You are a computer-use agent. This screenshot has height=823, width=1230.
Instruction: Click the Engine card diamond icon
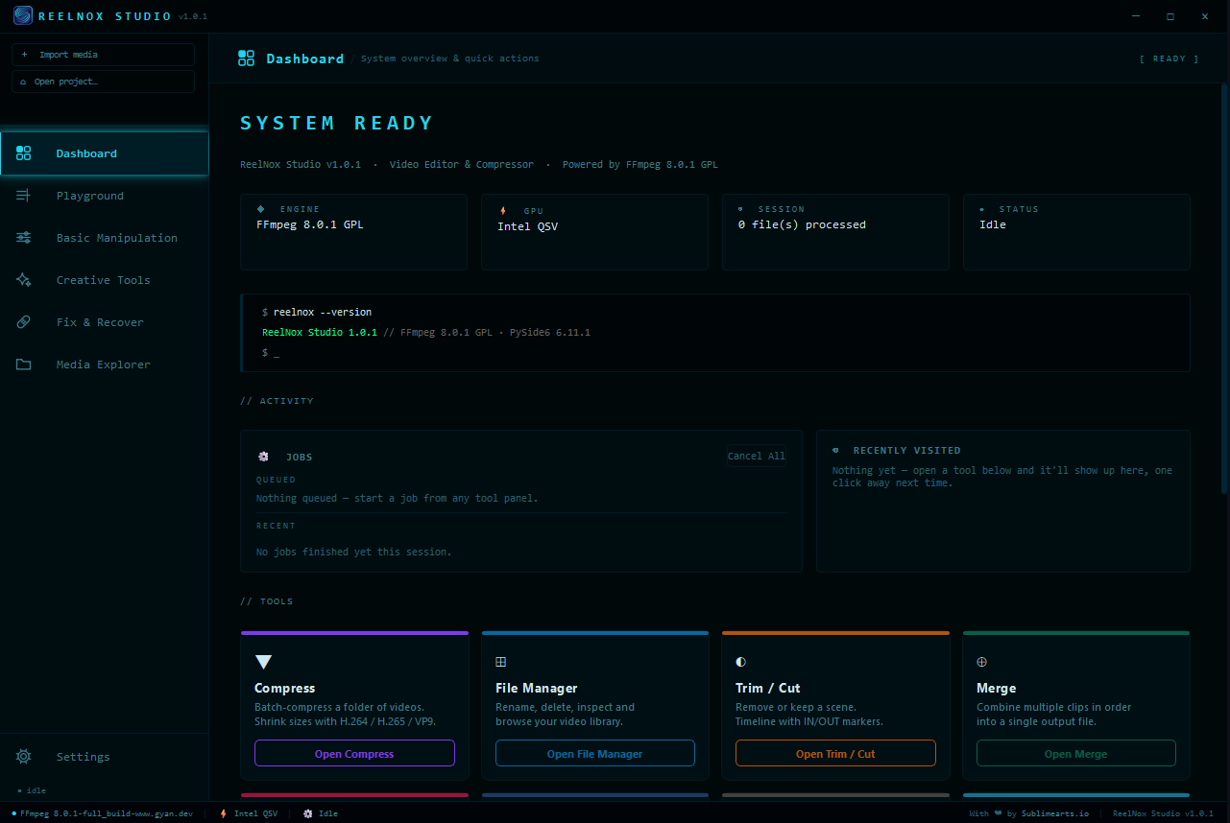261,208
